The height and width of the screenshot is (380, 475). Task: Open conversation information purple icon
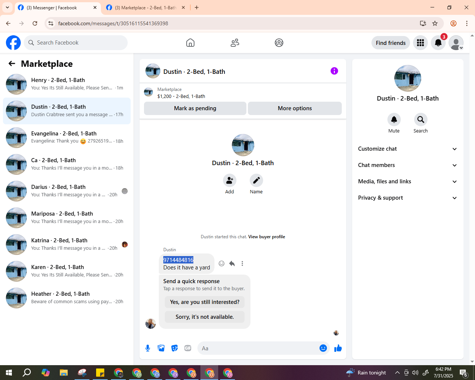point(334,71)
